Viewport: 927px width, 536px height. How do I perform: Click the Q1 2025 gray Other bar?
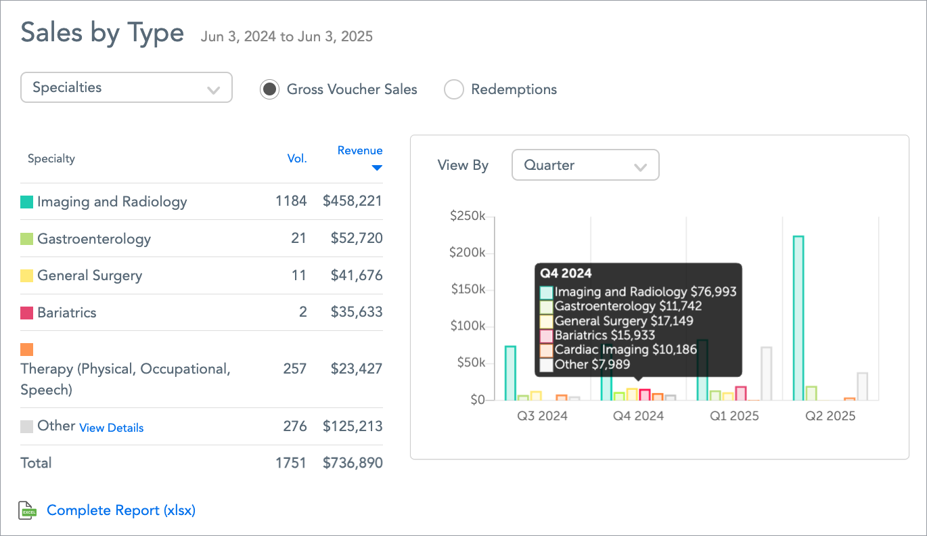click(x=766, y=374)
